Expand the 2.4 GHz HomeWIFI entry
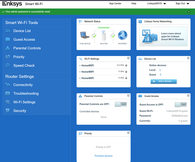 [80, 66]
